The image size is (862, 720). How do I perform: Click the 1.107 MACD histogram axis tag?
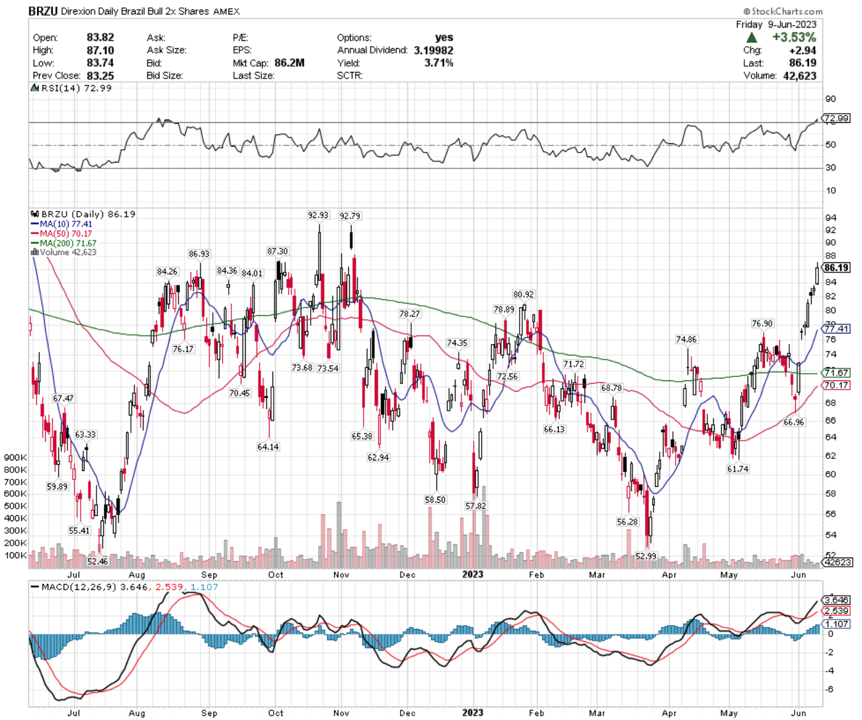tap(836, 624)
